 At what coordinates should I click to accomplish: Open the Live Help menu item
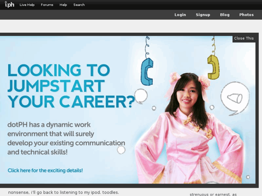(x=27, y=5)
